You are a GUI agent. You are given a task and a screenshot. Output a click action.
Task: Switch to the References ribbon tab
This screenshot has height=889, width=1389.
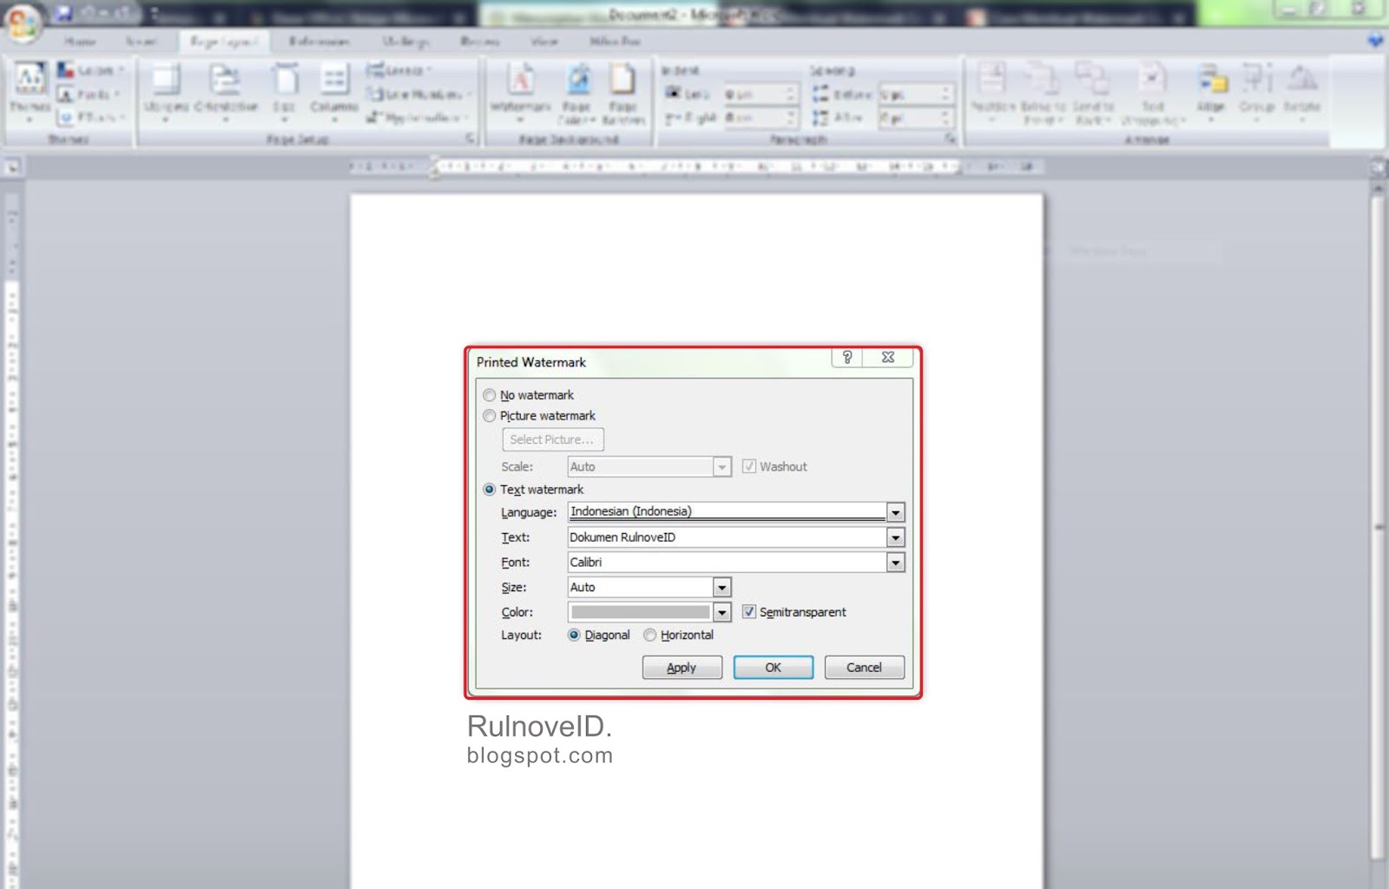click(319, 41)
